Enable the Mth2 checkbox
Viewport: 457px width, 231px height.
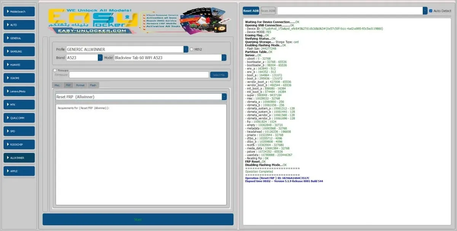coord(192,49)
